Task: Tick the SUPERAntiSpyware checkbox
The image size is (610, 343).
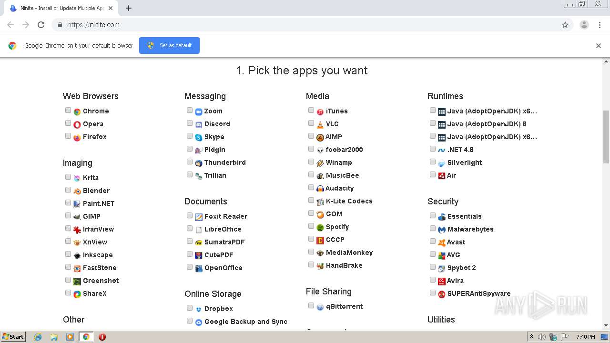Action: (x=433, y=293)
